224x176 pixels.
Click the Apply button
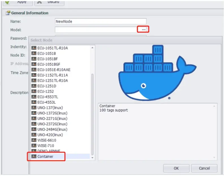tap(18, 3)
